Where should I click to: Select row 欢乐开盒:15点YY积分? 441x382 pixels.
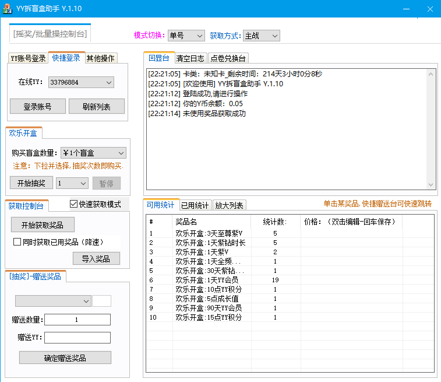click(290, 317)
